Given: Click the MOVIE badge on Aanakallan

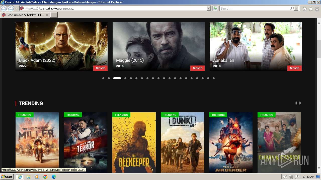Looking at the screenshot, I should pos(294,68).
